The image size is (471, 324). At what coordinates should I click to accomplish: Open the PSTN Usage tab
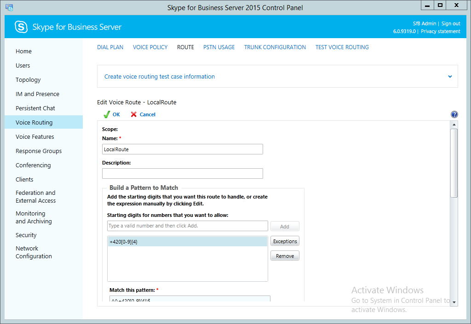pos(219,47)
